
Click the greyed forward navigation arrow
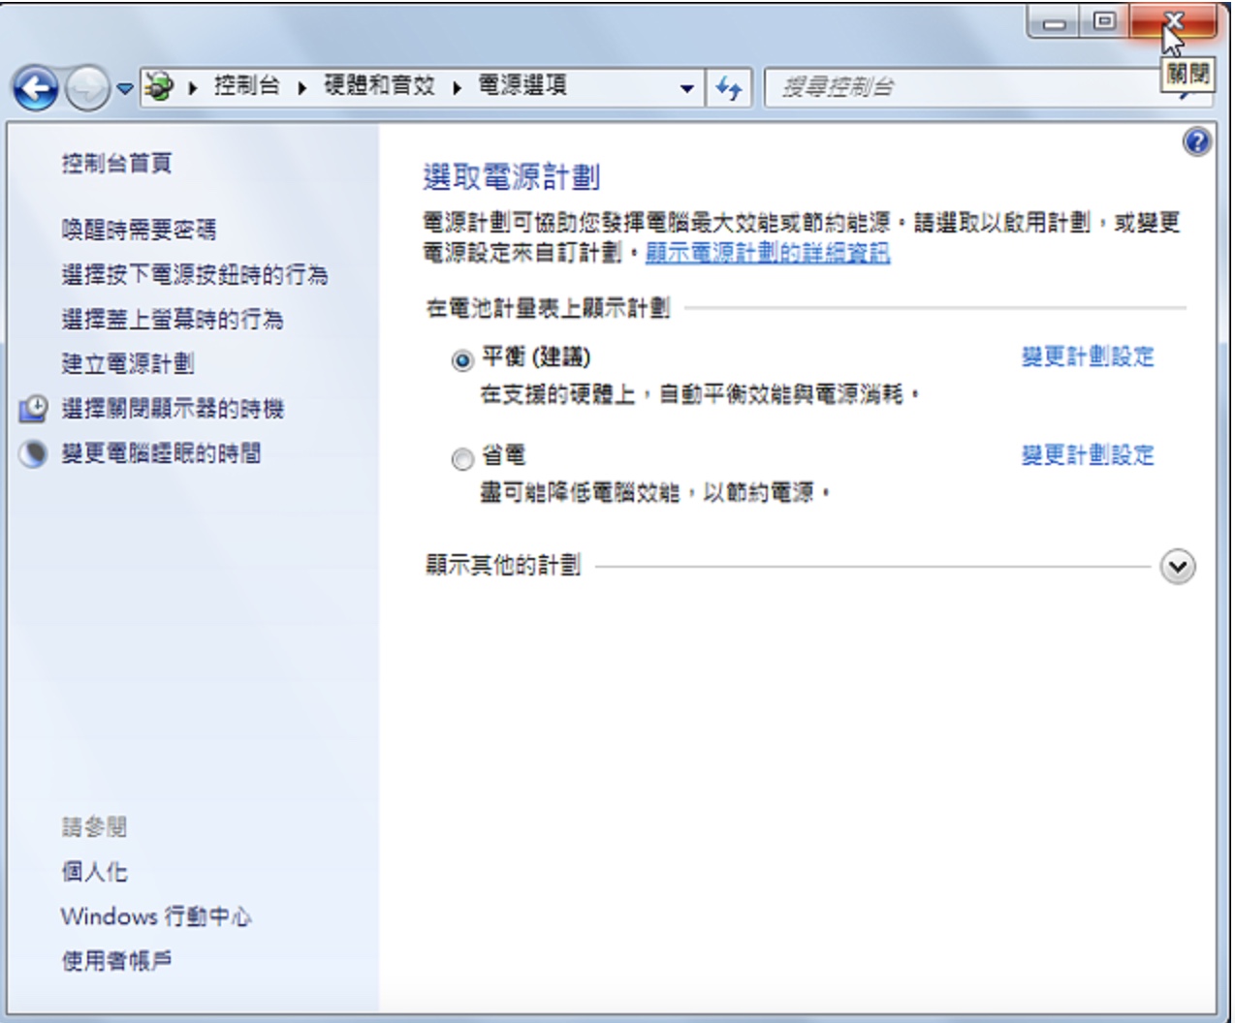(88, 89)
